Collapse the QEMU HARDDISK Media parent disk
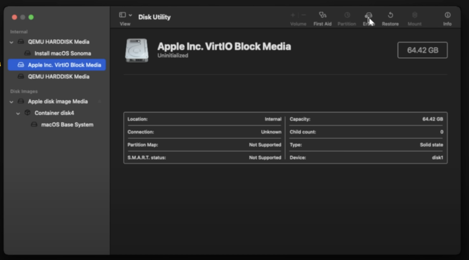Viewport: 469px width, 260px height. [11, 42]
